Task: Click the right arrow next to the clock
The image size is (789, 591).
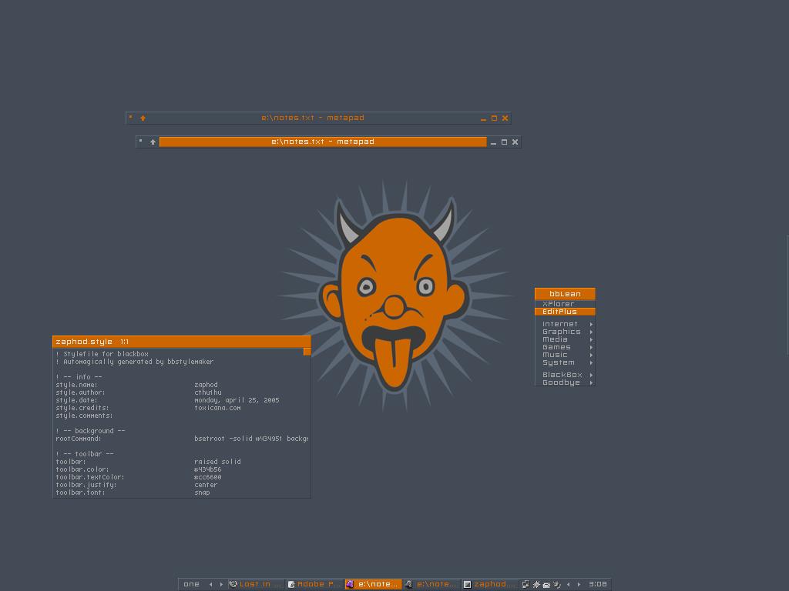Action: pyautogui.click(x=579, y=585)
